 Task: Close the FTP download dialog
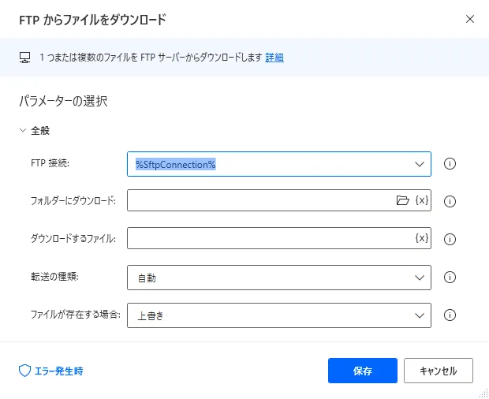point(470,19)
